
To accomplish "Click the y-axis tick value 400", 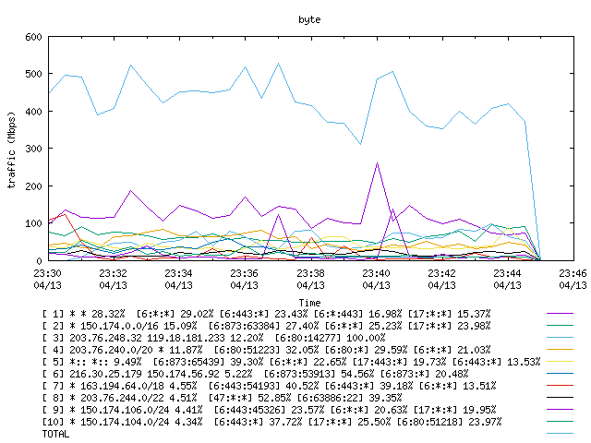I will click(33, 112).
